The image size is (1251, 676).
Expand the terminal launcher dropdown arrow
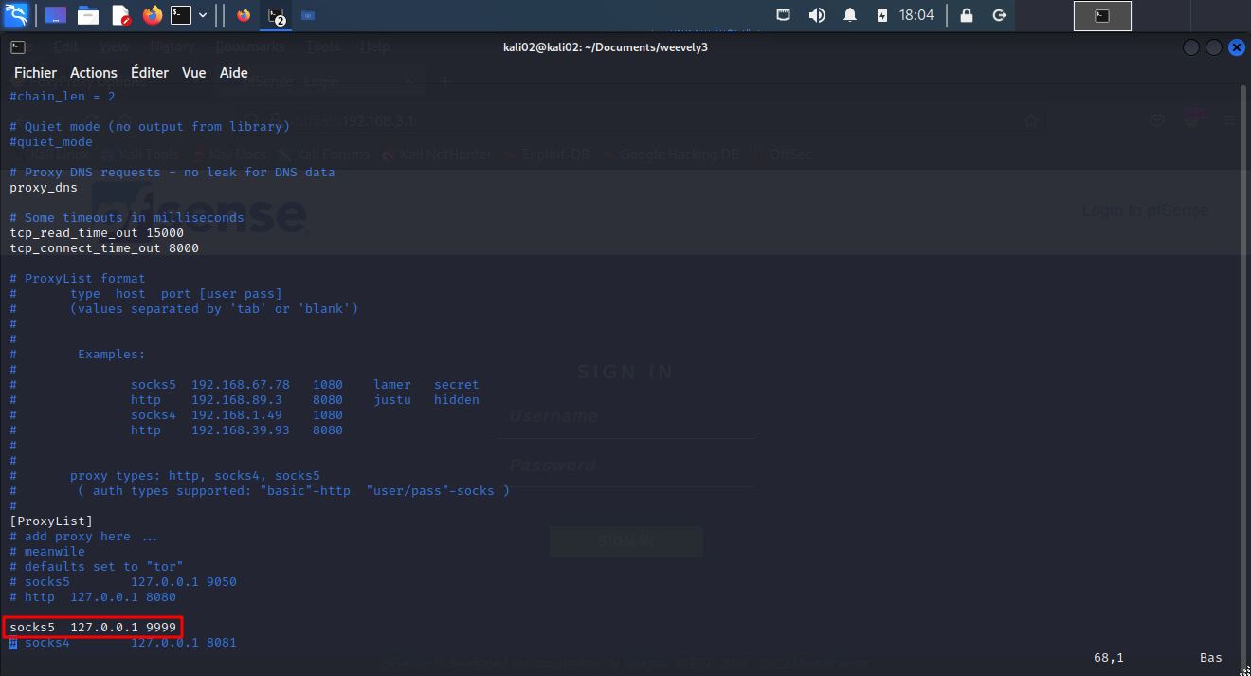pos(203,15)
